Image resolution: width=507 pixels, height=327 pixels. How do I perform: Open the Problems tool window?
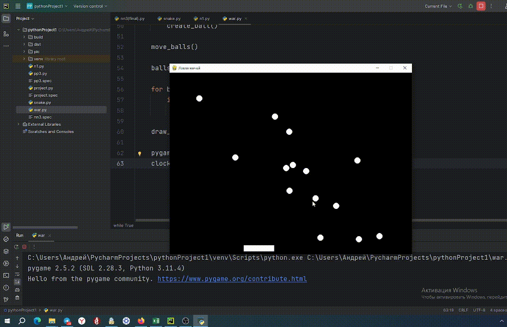[6, 287]
